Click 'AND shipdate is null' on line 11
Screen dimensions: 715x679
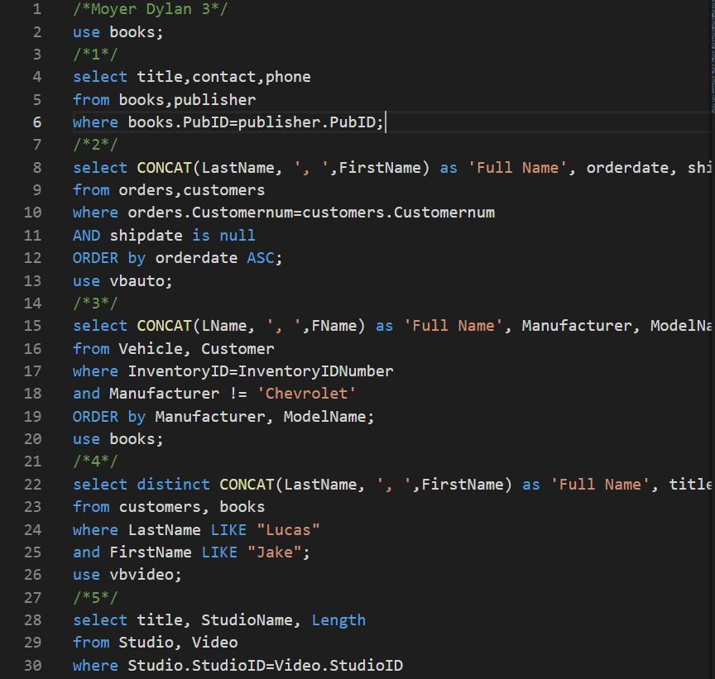point(164,236)
